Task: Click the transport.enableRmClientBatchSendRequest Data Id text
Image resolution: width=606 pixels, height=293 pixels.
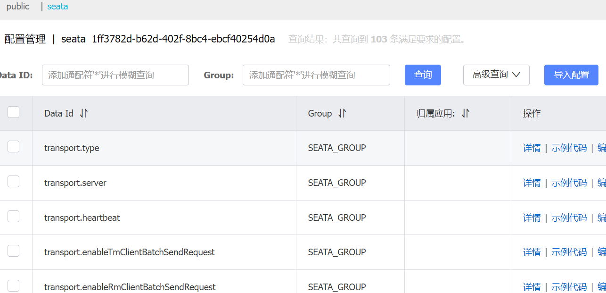Action: pyautogui.click(x=130, y=287)
